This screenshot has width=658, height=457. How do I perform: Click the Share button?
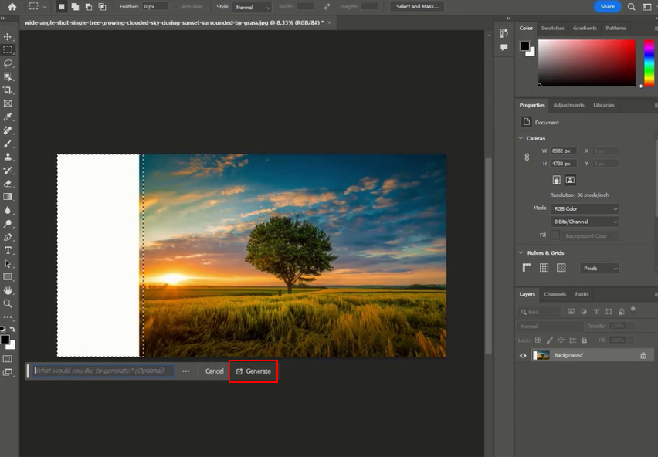[607, 7]
